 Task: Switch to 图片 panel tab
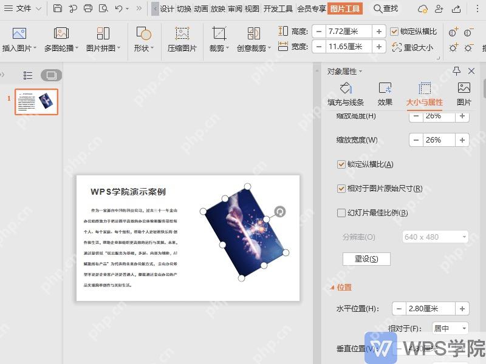(x=464, y=94)
